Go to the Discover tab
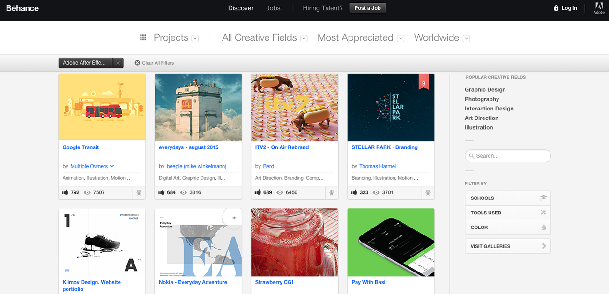The height and width of the screenshot is (294, 609). [x=241, y=8]
